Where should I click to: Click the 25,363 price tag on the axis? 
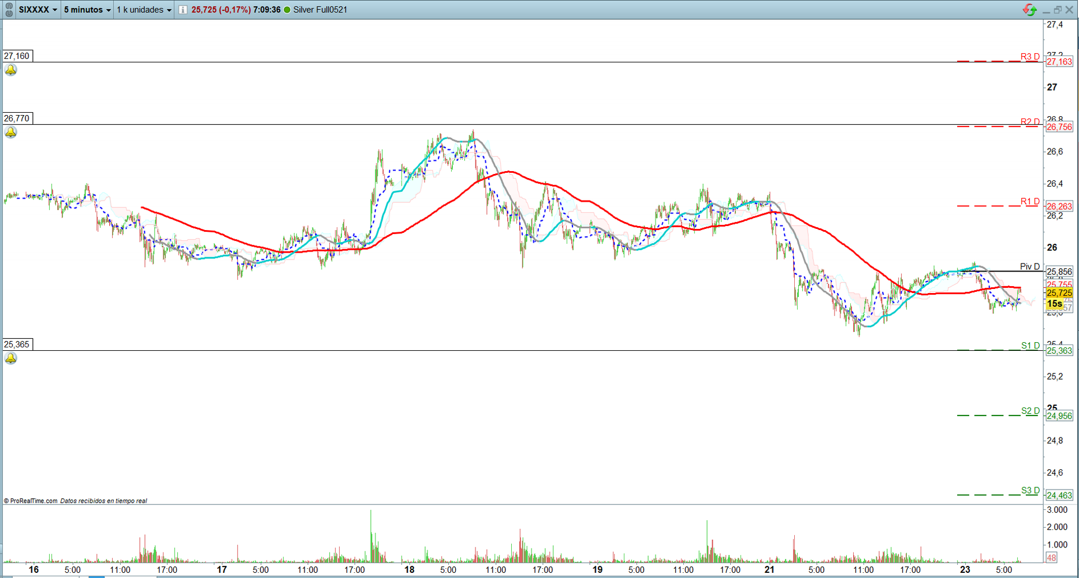point(1059,351)
